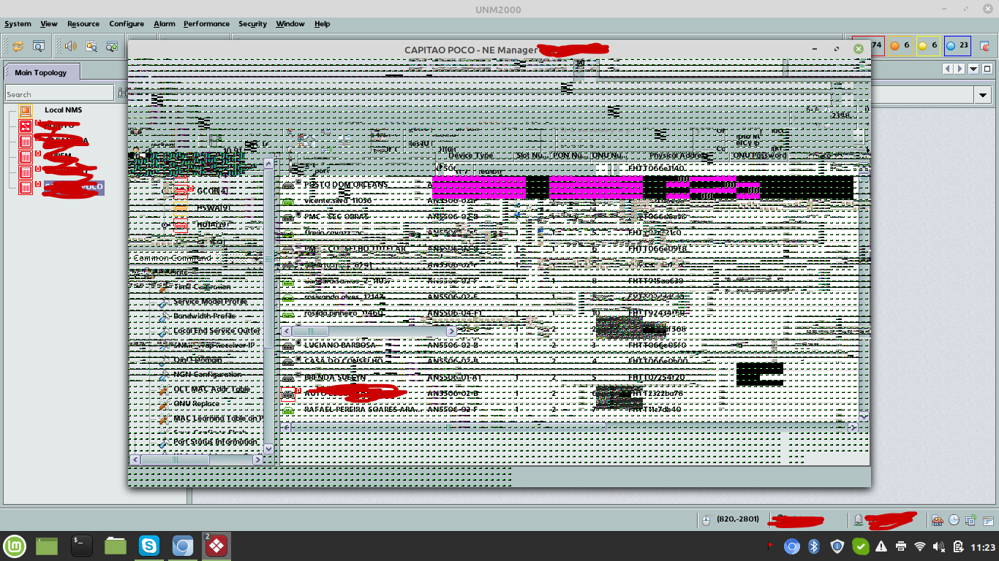Select OLT MAC Addr Table command
999x561 pixels.
(211, 389)
